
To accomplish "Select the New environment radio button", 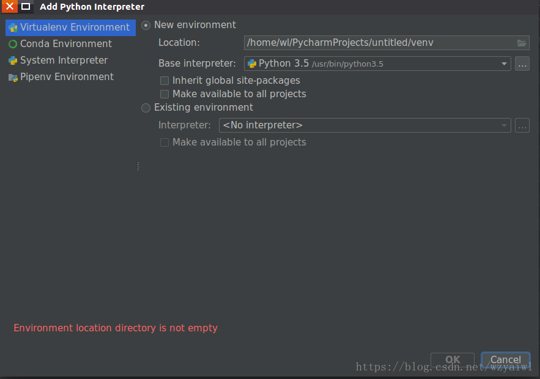I will (146, 26).
